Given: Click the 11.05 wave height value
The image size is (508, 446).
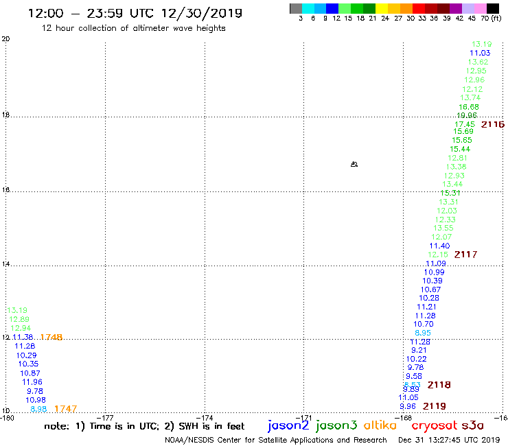Looking at the screenshot, I should [x=408, y=397].
